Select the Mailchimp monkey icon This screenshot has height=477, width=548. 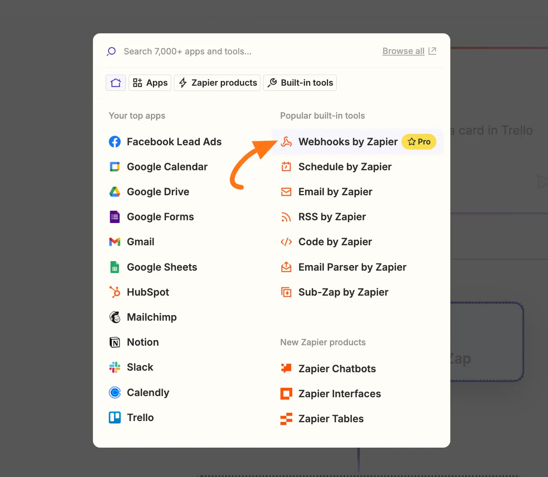coord(115,317)
